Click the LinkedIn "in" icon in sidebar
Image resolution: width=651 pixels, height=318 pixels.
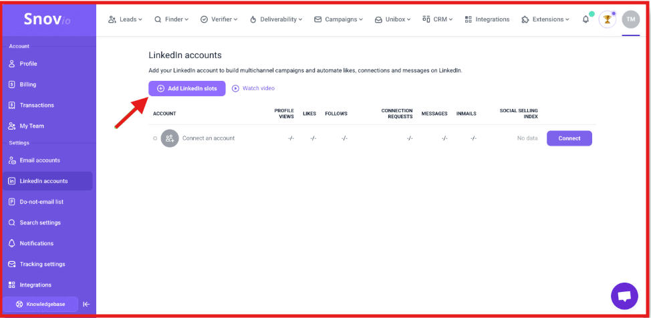[12, 181]
